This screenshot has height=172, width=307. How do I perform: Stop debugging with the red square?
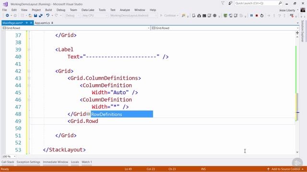point(257,15)
